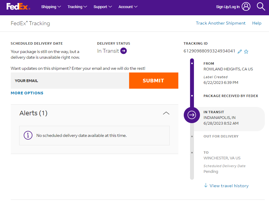Collapse the Alerts section chevron
The image size is (269, 204).
pos(166,113)
